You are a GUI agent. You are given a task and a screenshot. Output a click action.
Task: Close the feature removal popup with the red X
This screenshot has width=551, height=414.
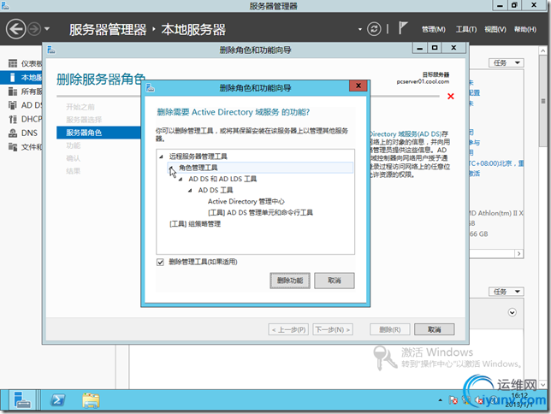(358, 86)
